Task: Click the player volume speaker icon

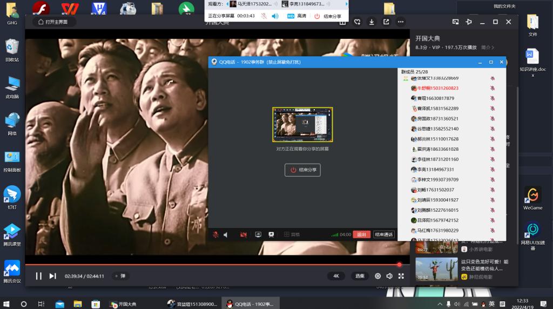Action: tap(389, 276)
